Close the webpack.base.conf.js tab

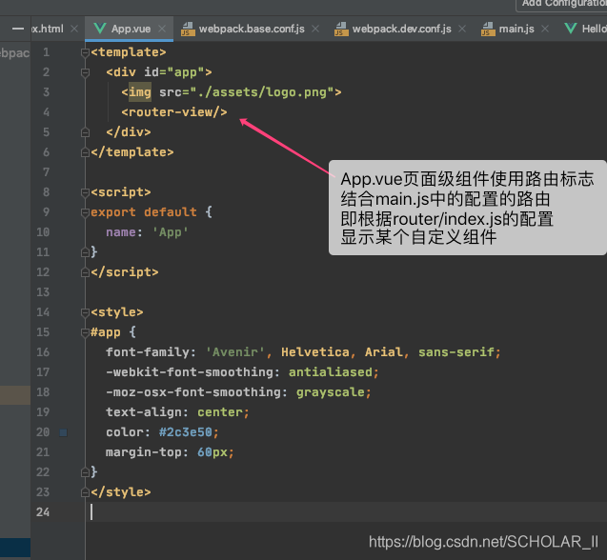click(x=315, y=29)
